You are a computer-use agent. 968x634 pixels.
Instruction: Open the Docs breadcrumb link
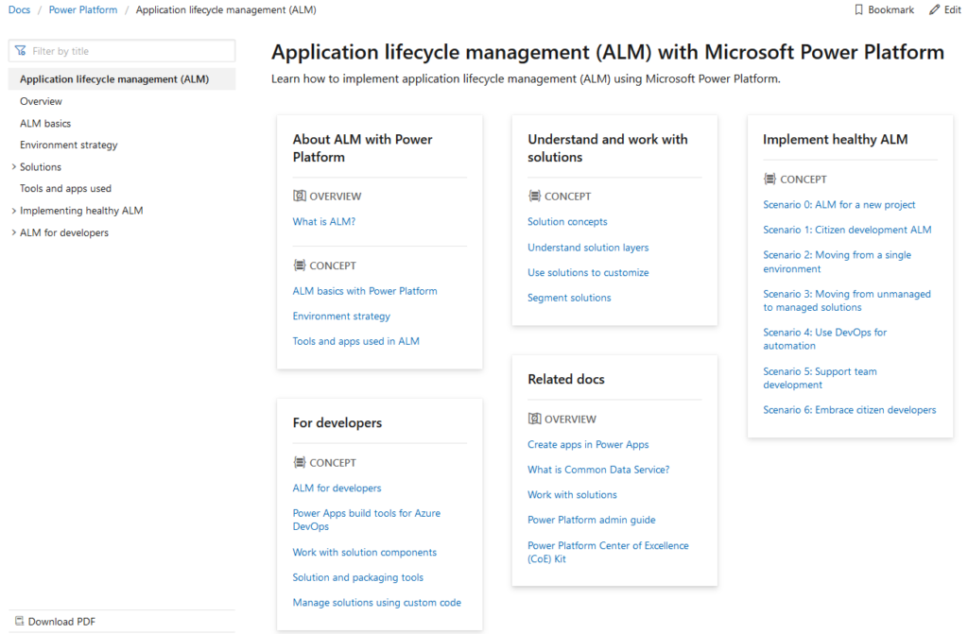point(19,9)
